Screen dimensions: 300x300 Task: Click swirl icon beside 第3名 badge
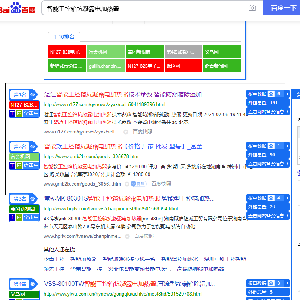(33, 199)
